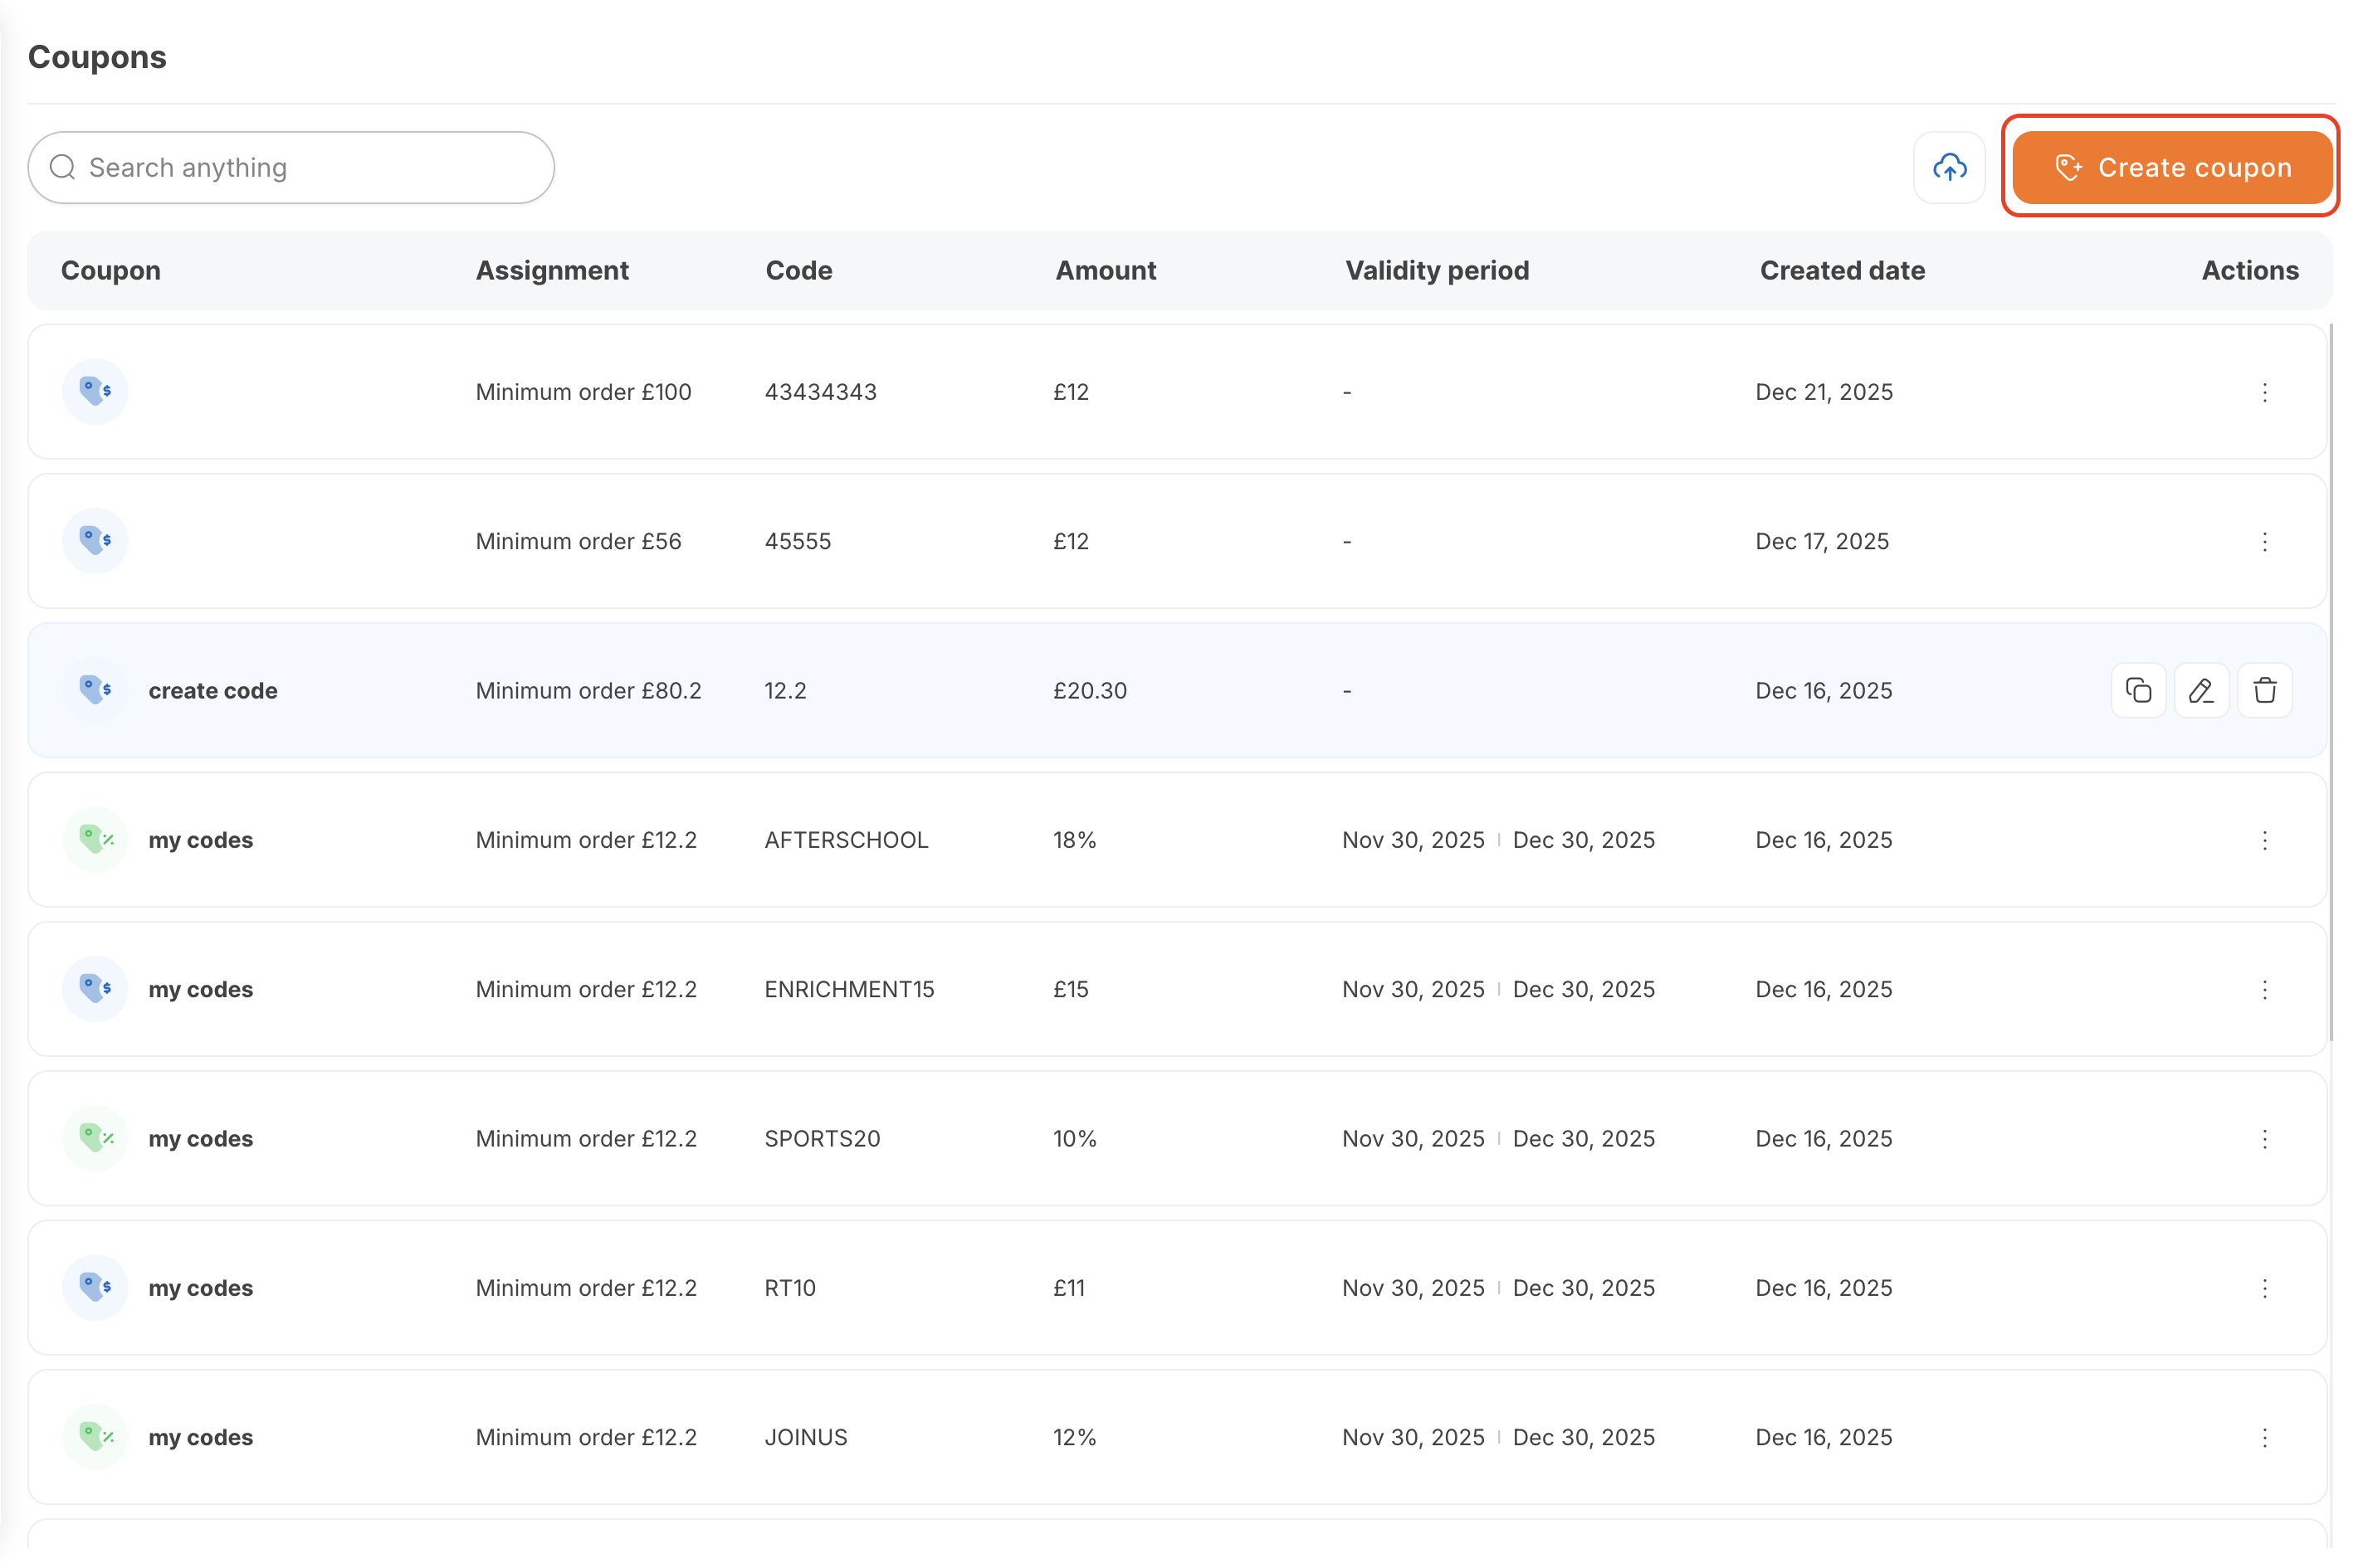Click the Create coupon button

(x=2171, y=167)
